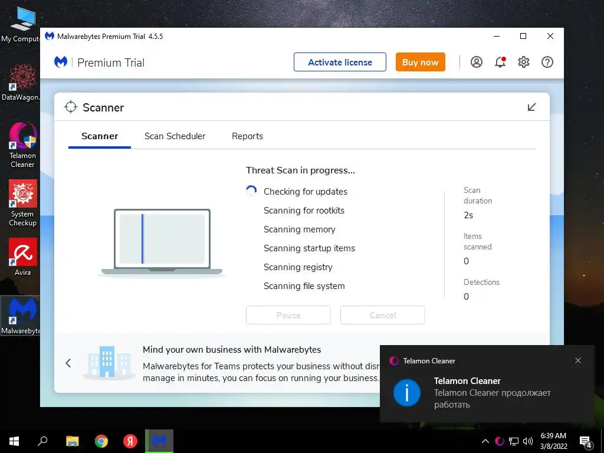Open the help question mark icon

click(x=547, y=62)
